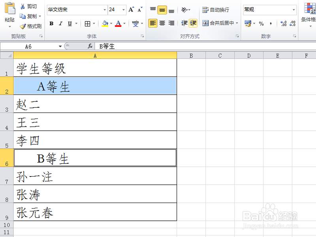Increase the font size
Image resolution: width=316 pixels, height=237 pixels.
131,9
